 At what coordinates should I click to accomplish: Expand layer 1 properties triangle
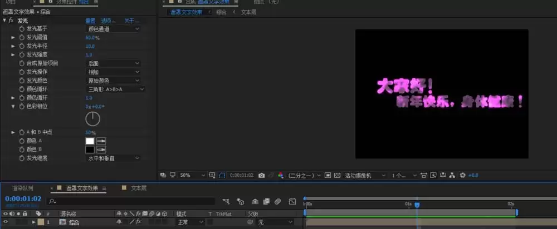pos(34,222)
